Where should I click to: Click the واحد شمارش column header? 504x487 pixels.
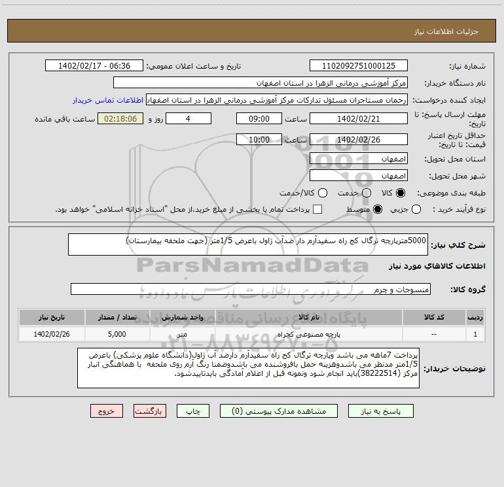pos(182,317)
